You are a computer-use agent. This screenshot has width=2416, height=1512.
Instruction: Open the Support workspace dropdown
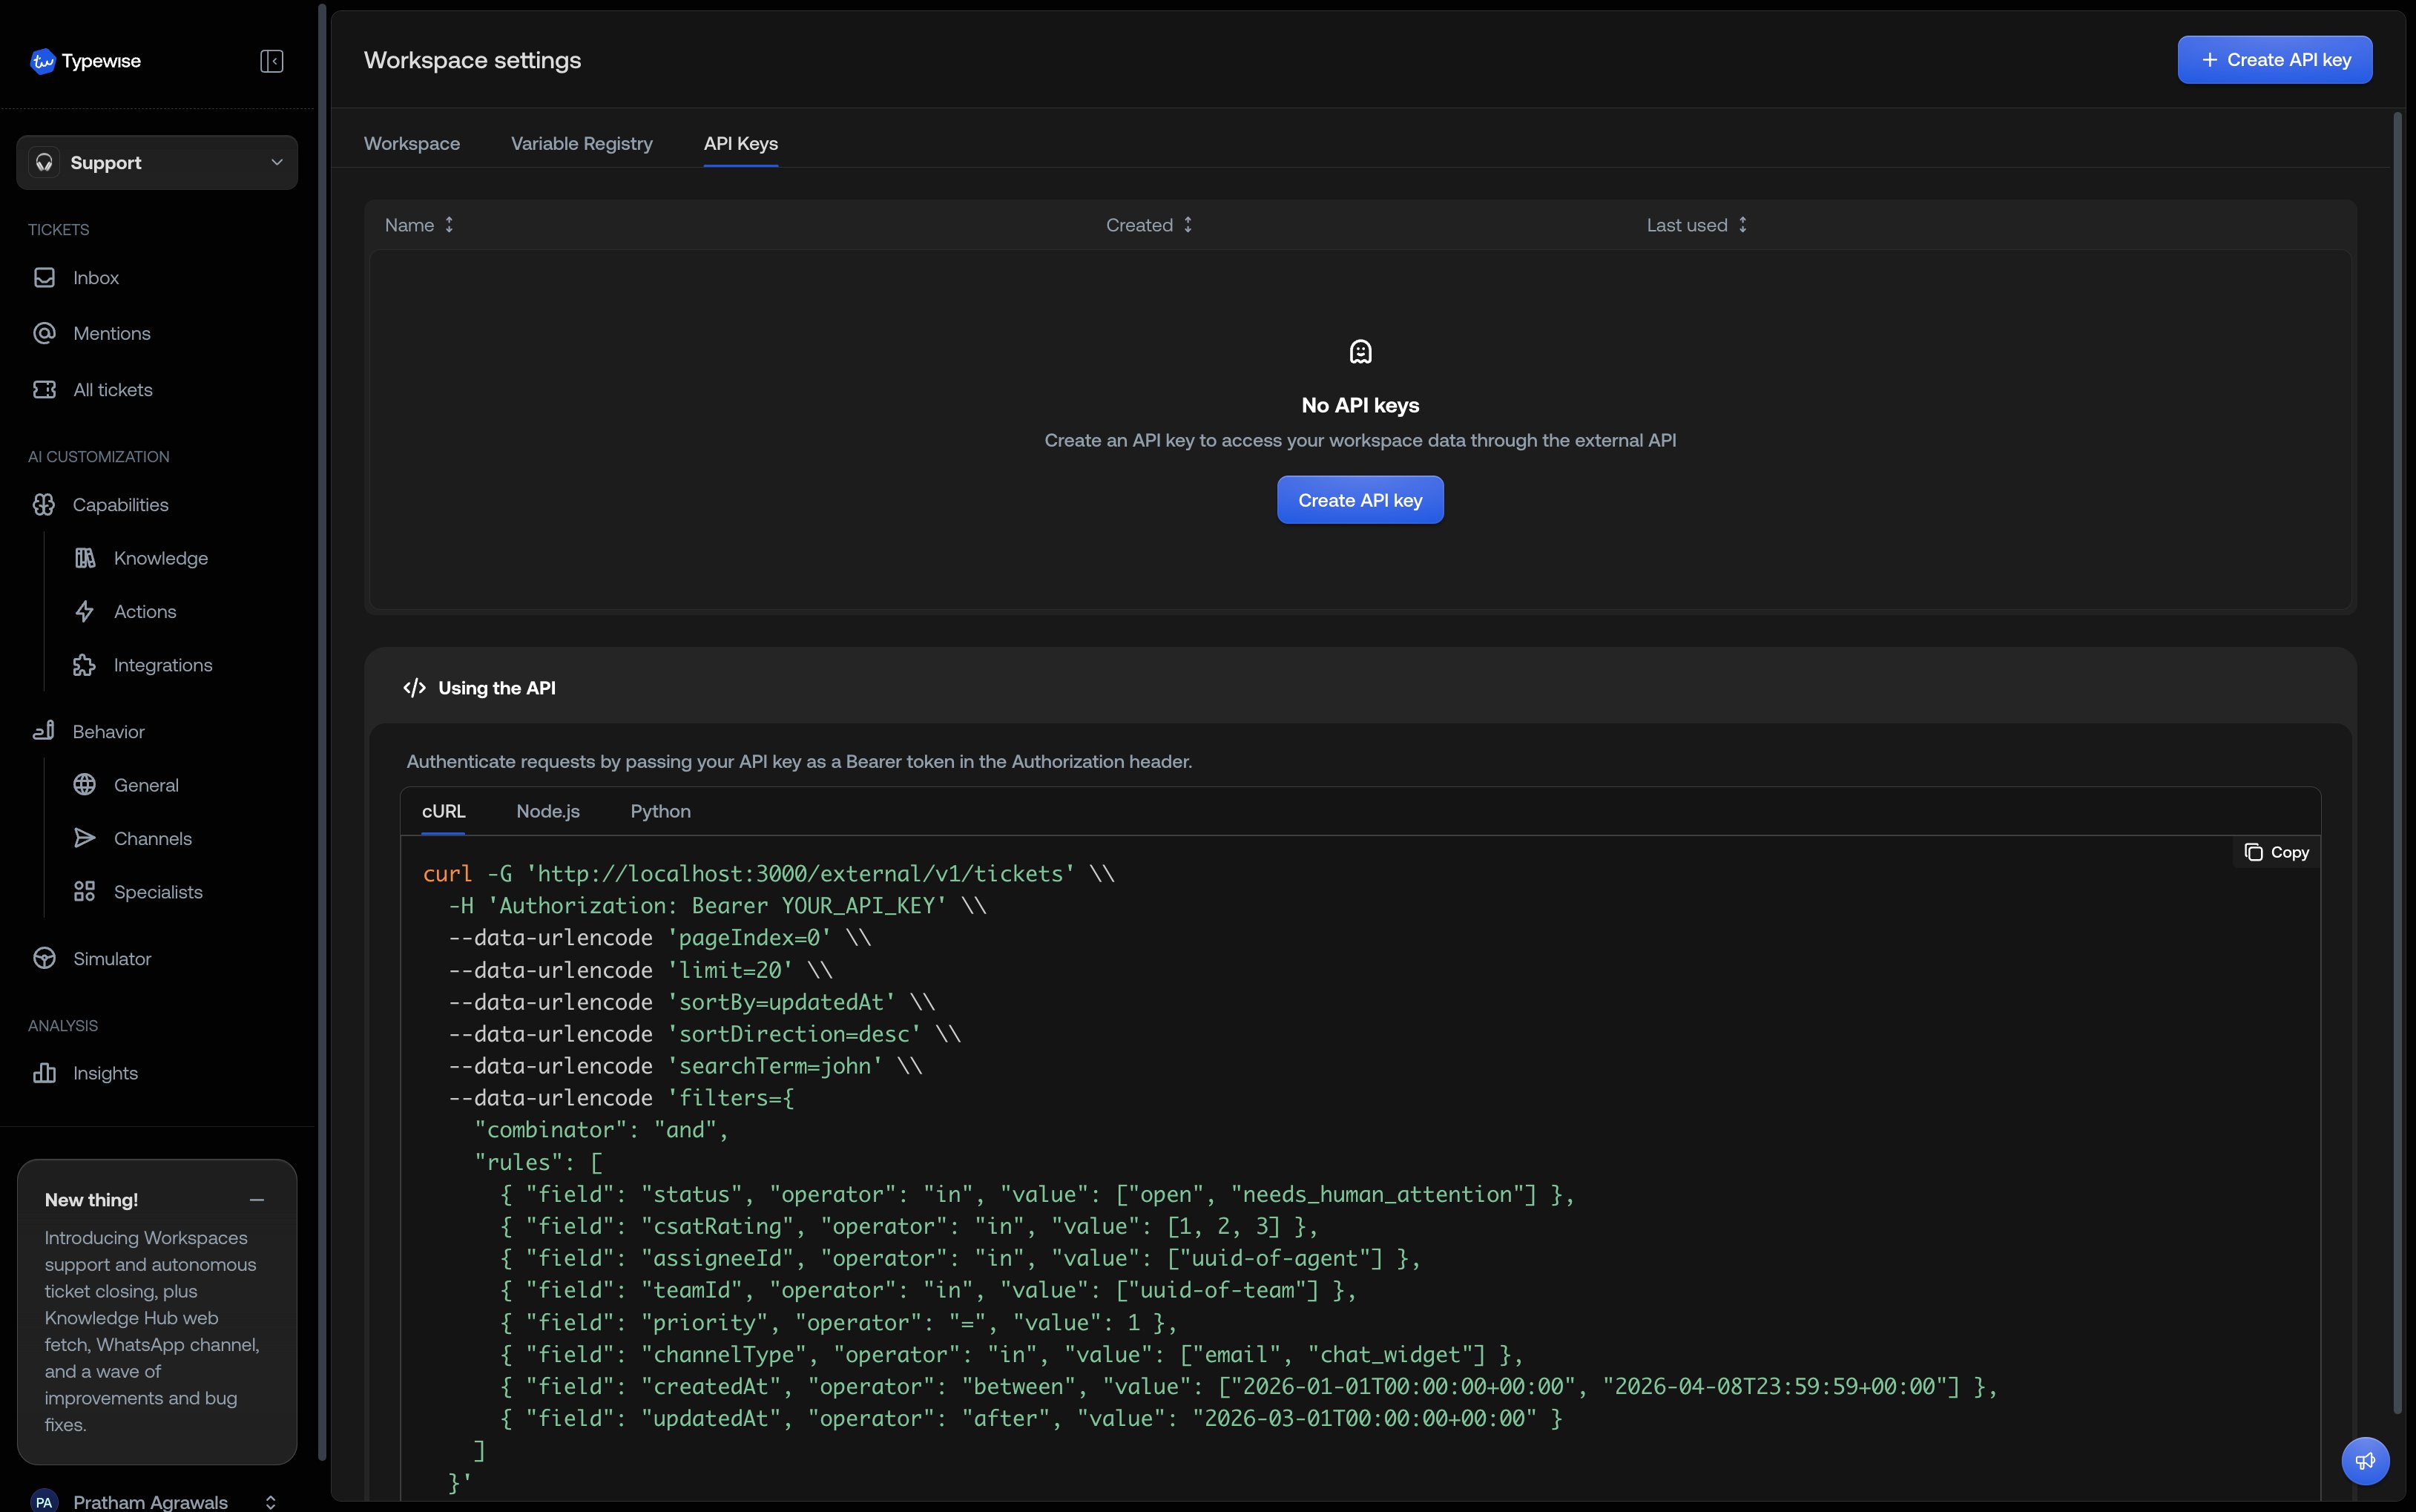[x=157, y=162]
